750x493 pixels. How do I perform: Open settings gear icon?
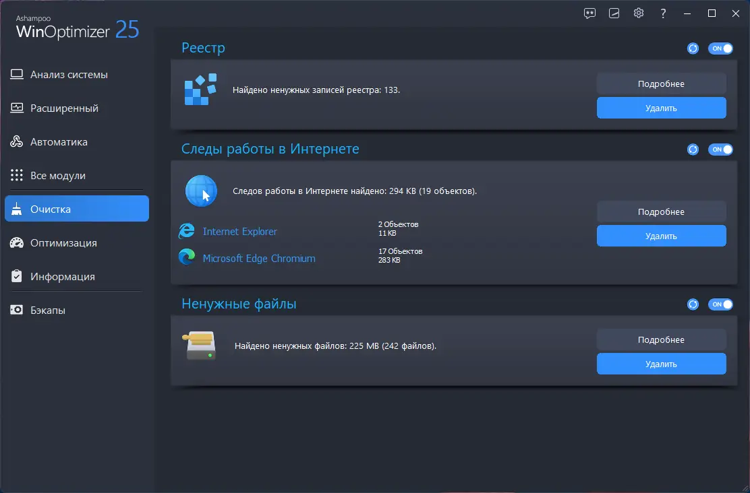639,13
